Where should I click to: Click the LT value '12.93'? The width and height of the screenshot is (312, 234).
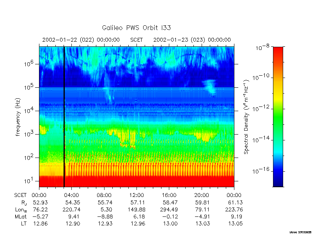(105, 223)
